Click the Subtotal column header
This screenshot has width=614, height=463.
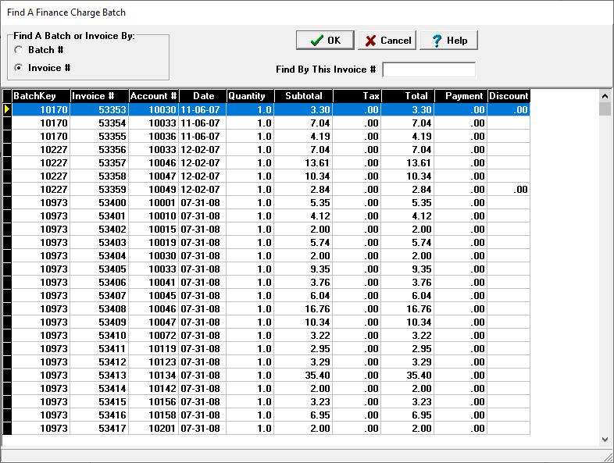[x=303, y=96]
